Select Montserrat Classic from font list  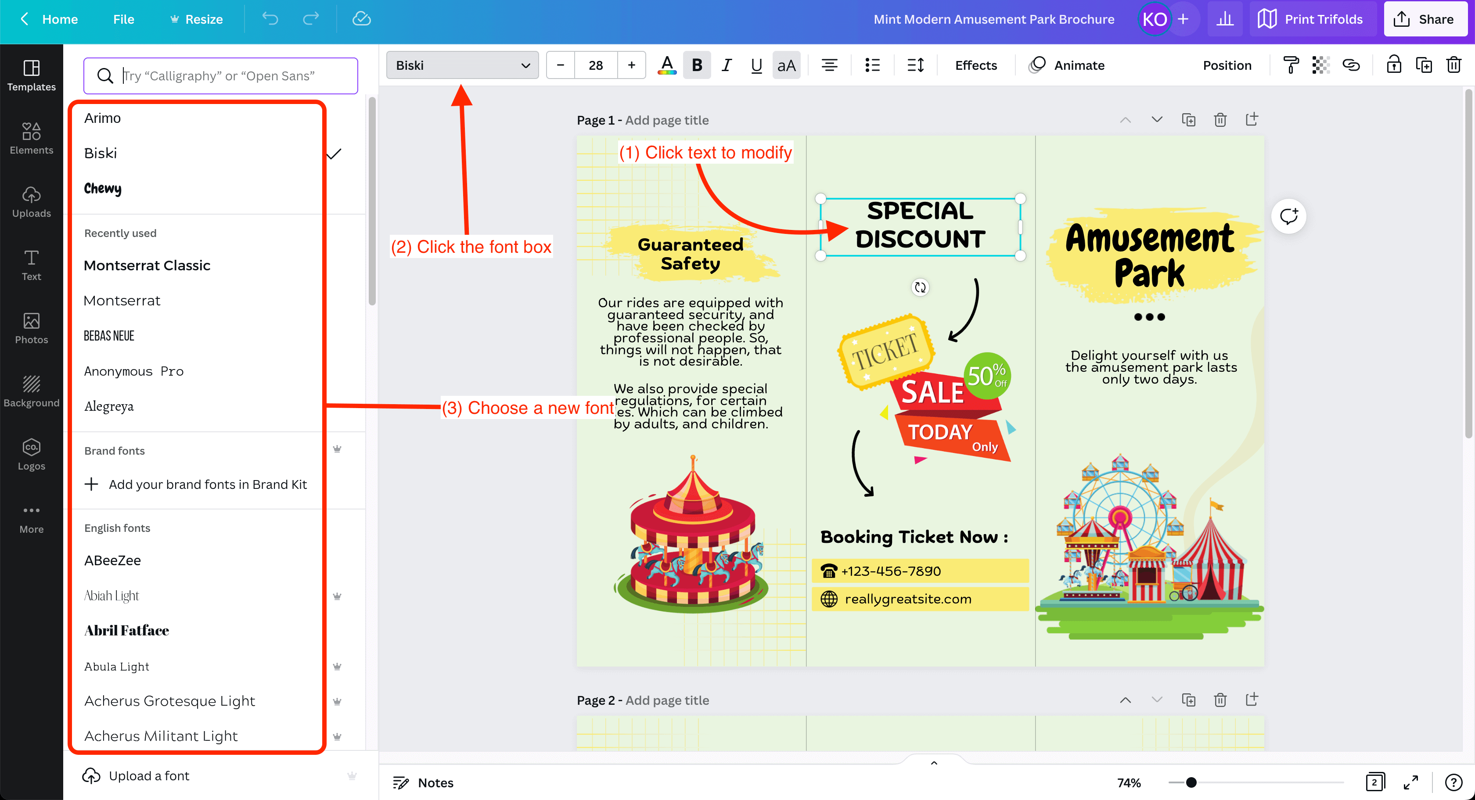click(147, 265)
